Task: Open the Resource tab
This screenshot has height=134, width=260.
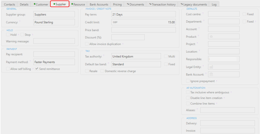Action: [x=78, y=5]
